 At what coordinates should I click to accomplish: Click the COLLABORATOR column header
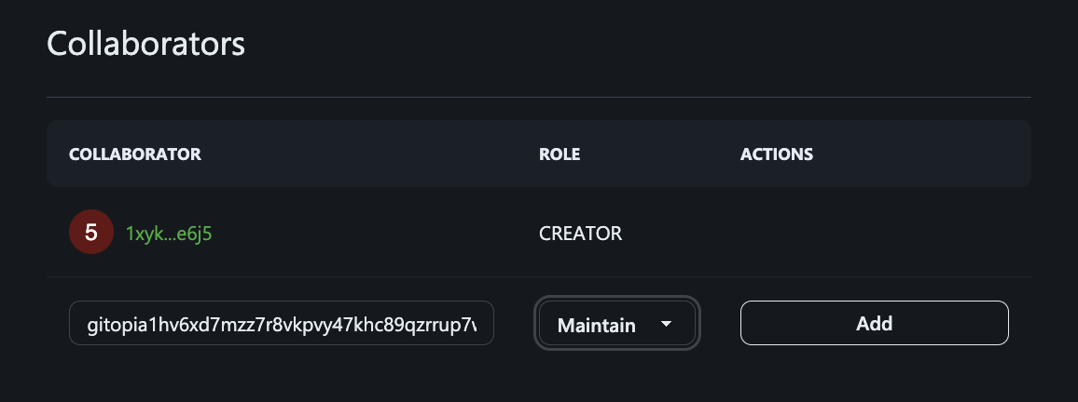(134, 154)
